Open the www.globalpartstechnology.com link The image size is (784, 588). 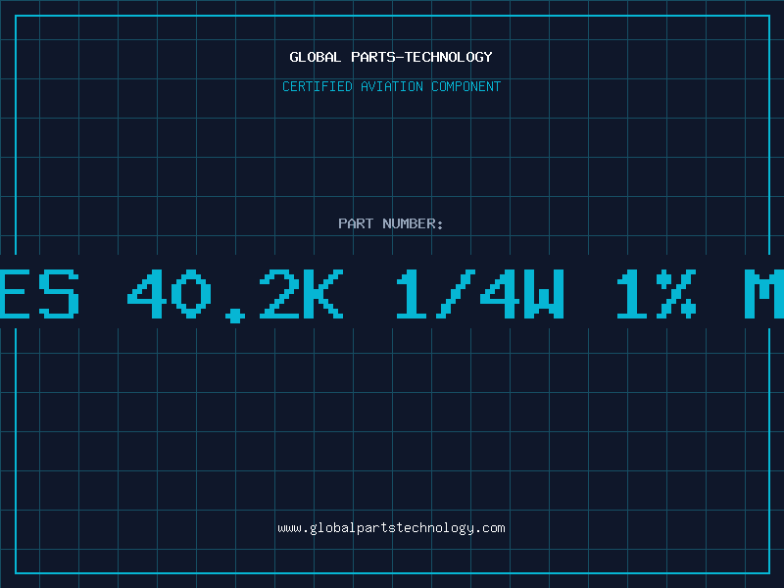pos(391,528)
